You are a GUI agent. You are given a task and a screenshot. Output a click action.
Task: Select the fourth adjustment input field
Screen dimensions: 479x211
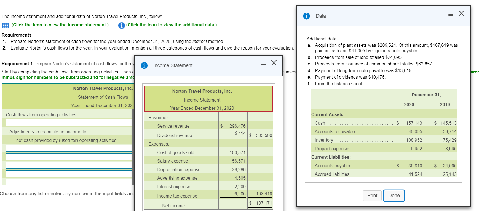point(69,174)
